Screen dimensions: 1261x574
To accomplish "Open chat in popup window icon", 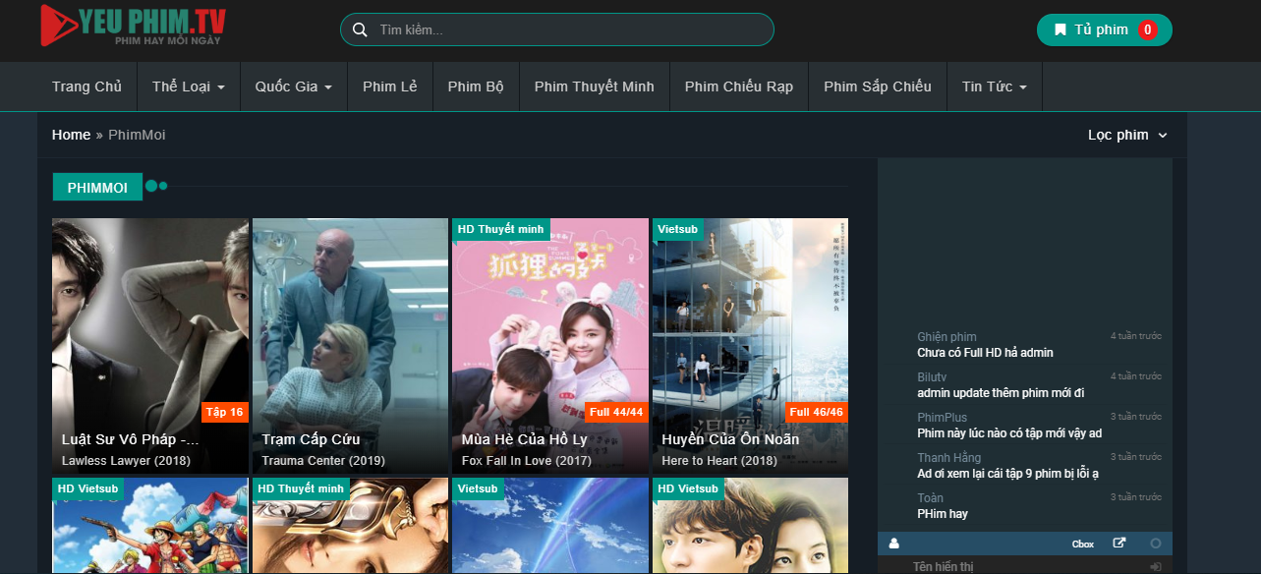I will (x=1118, y=543).
